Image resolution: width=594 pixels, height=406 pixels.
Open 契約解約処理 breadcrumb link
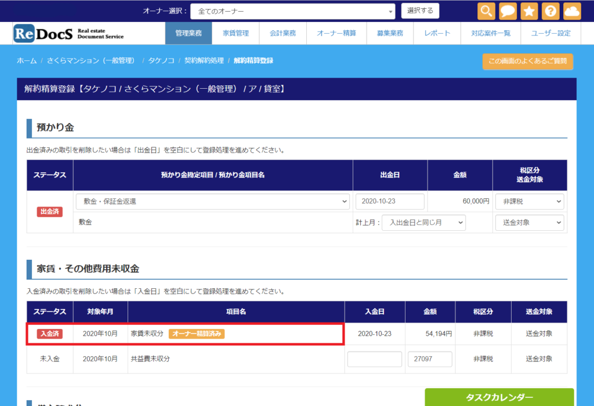point(204,60)
